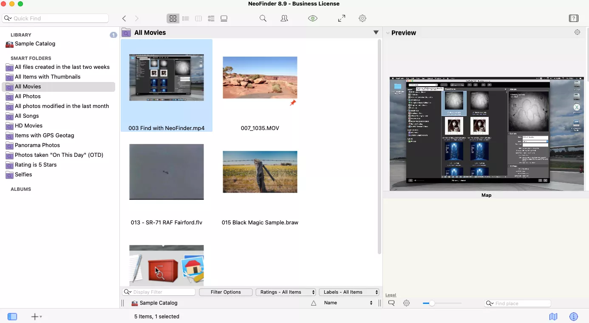Open the Preview panel gear menu
This screenshot has width=589, height=323.
pos(577,32)
